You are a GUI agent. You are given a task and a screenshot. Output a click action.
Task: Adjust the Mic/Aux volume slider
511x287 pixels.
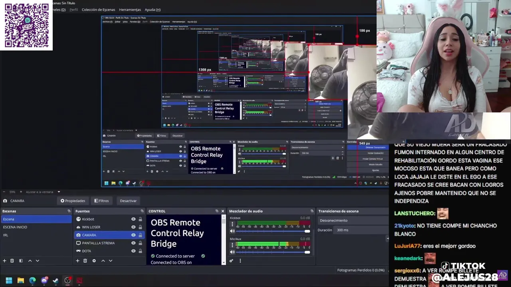[273, 252]
